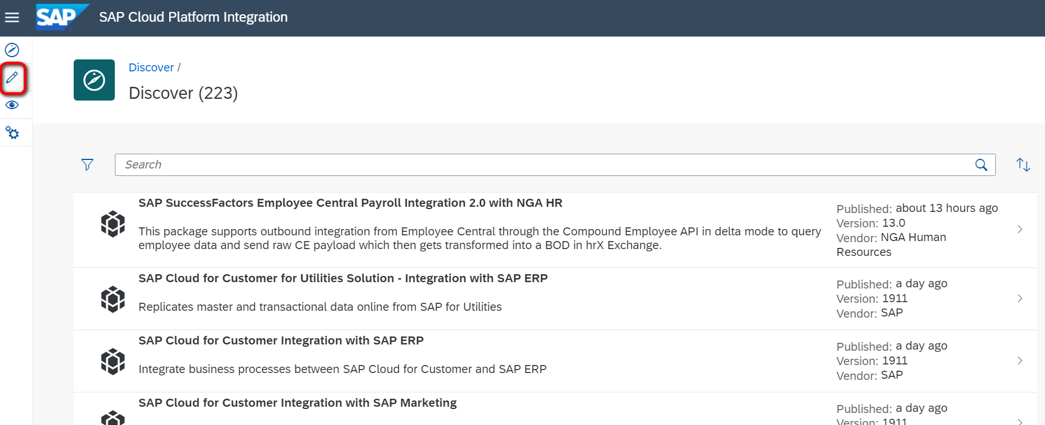Open SAP Cloud for Customer for Utilities Solution title

click(x=343, y=279)
